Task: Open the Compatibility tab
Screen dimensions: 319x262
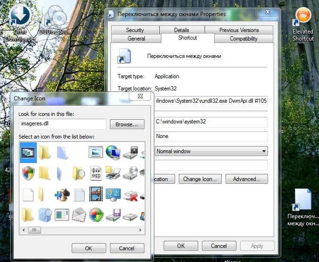Action: pyautogui.click(x=243, y=38)
